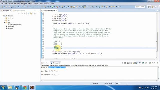The width and height of the screenshot is (160, 90).
Task: Open the Open Console dropdown arrow
Action: click(152, 63)
